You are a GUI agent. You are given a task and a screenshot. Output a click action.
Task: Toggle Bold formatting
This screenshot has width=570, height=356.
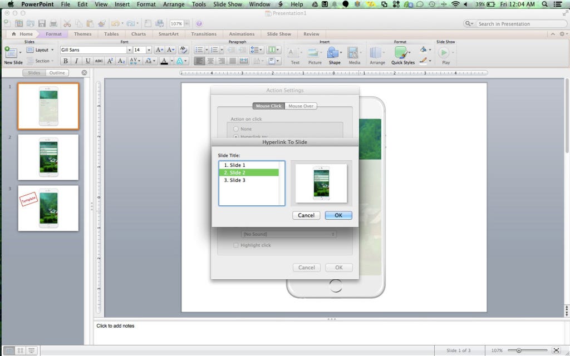[x=66, y=61]
